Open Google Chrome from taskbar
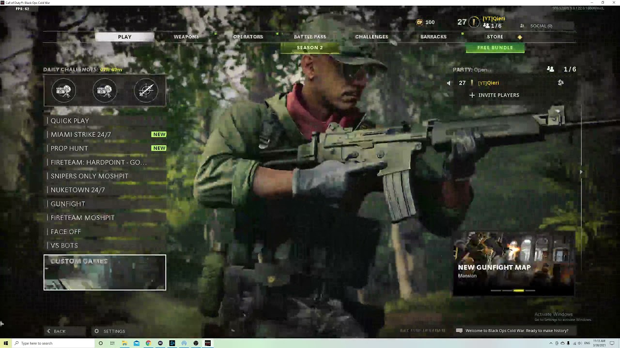 [148, 343]
